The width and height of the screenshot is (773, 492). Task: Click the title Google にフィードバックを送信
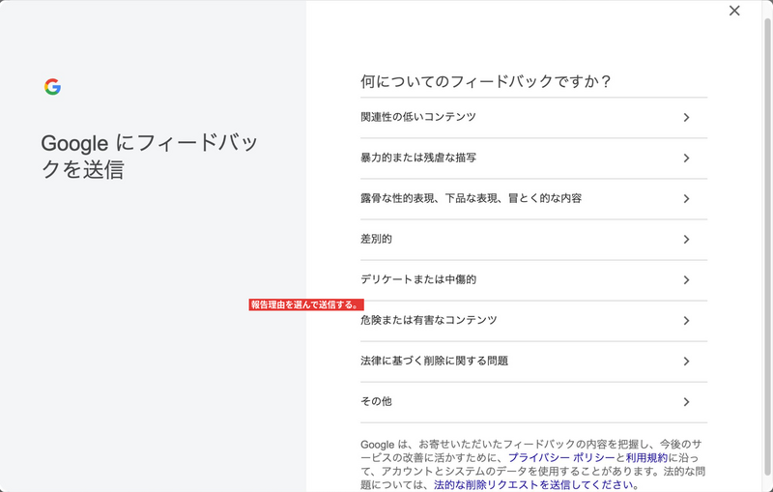pos(150,157)
